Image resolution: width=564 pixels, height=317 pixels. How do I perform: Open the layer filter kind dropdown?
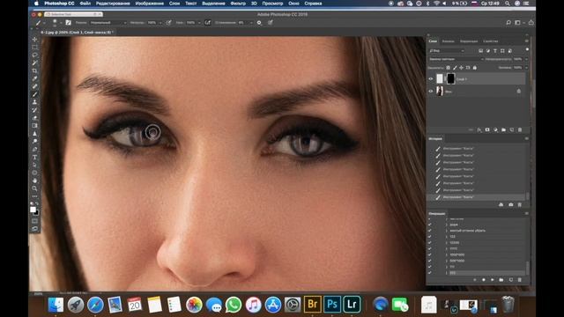(x=447, y=51)
